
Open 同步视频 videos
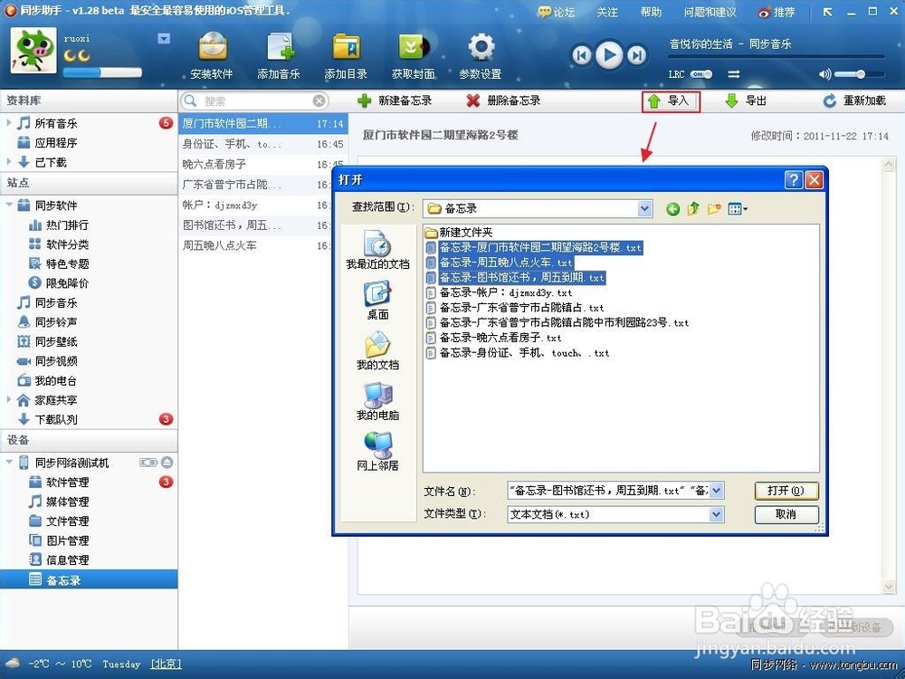click(x=55, y=361)
